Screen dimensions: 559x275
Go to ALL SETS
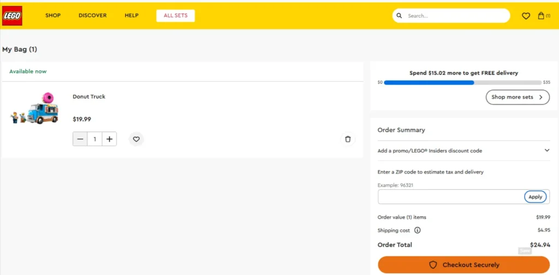175,16
